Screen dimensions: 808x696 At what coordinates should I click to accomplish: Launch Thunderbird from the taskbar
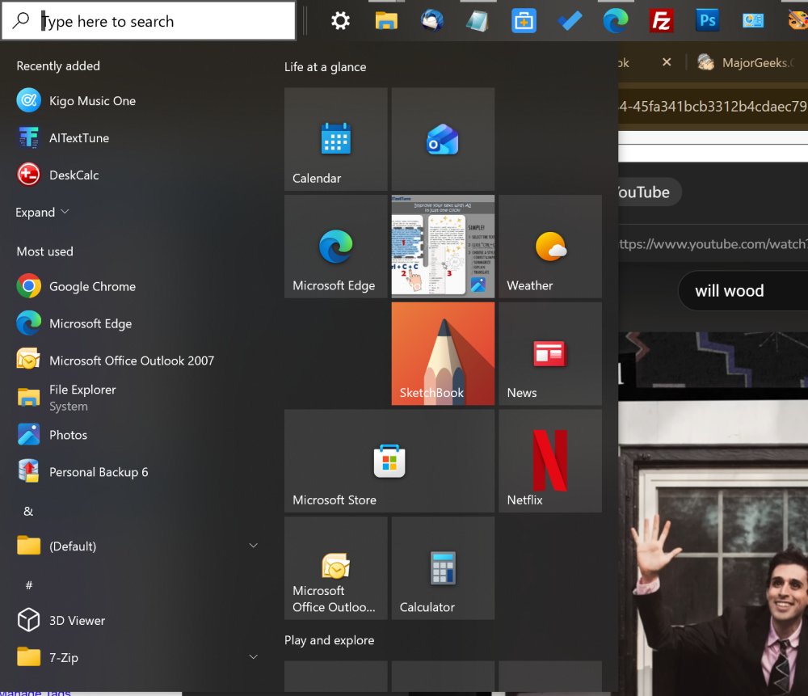pyautogui.click(x=431, y=21)
